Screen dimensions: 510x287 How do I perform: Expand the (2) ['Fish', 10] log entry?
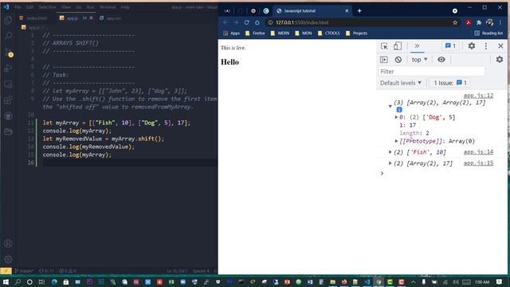point(390,152)
